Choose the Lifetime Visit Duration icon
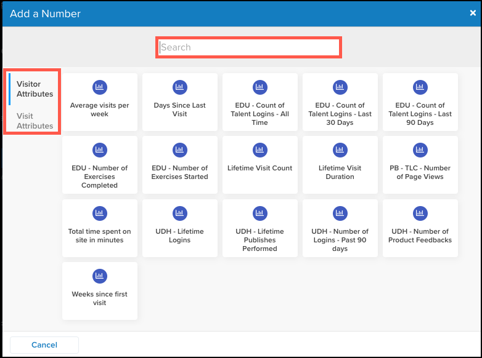Screen dimensions: 482x358 (x=340, y=150)
